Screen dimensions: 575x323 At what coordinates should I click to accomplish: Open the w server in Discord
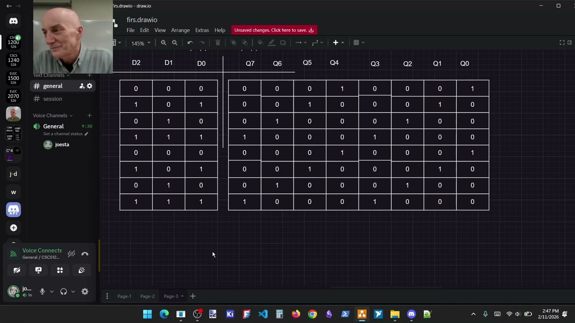pyautogui.click(x=13, y=192)
